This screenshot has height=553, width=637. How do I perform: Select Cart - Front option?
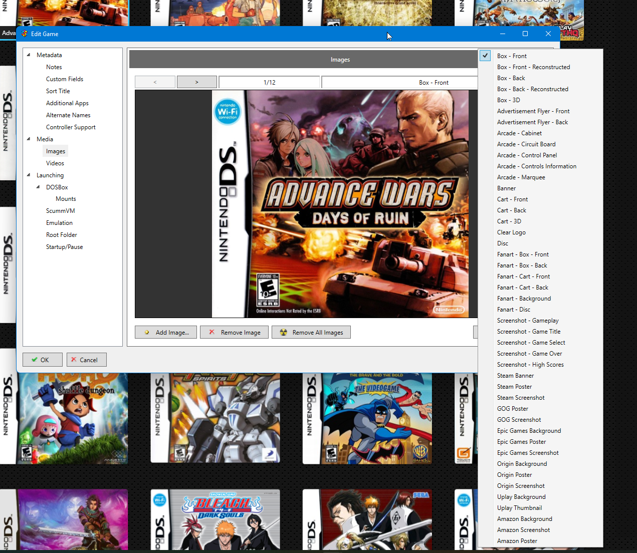coord(540,199)
